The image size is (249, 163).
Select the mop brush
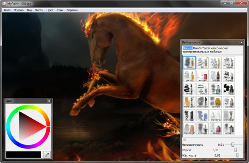(x=189, y=62)
